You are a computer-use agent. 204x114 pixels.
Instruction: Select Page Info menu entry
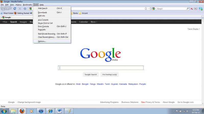click(52, 30)
